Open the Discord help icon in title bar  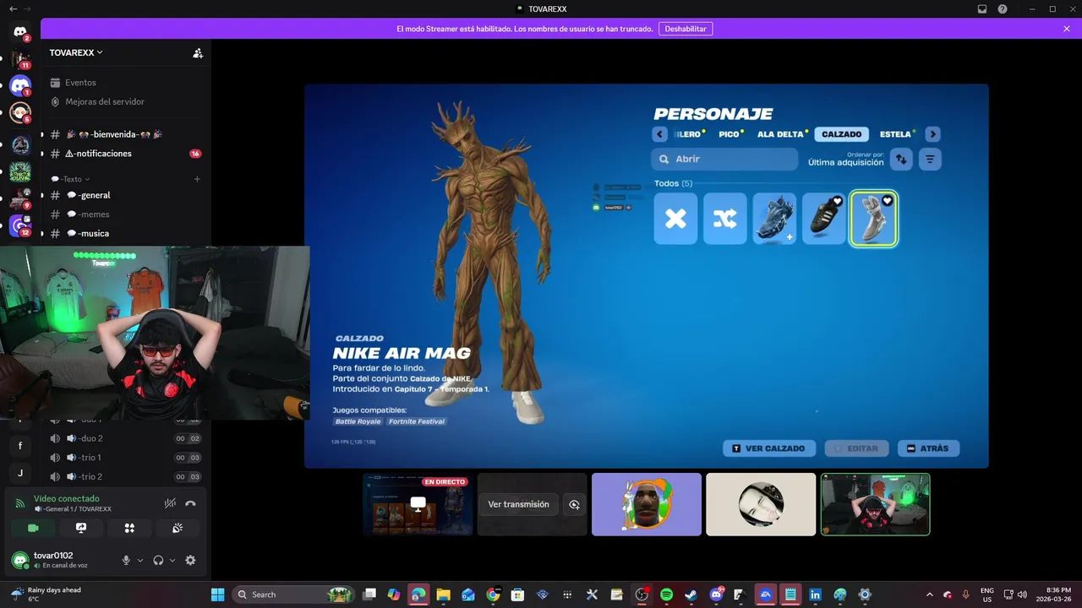1003,9
